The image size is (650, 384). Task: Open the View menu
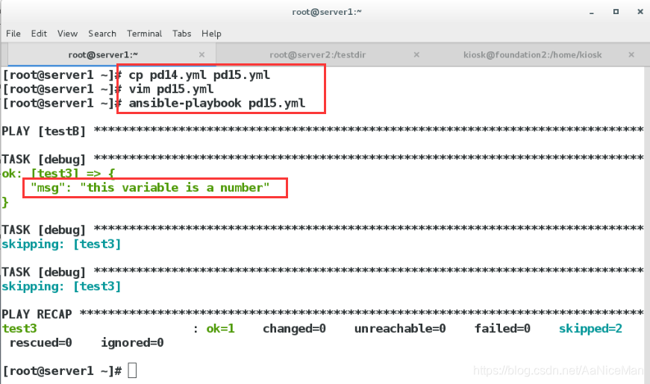[68, 34]
